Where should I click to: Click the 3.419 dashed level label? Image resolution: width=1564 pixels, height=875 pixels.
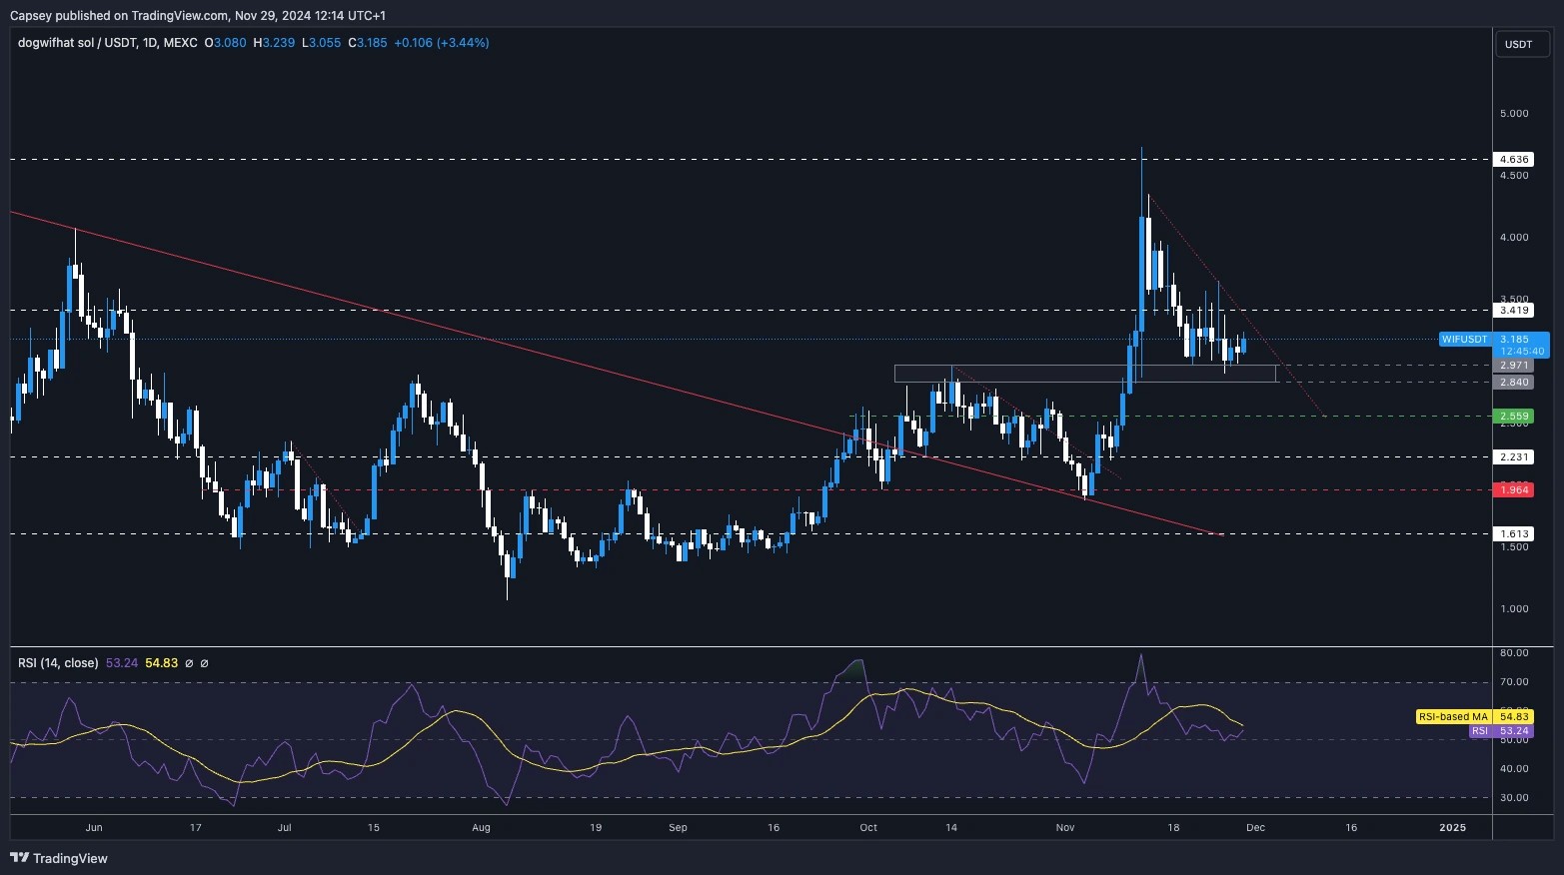pyautogui.click(x=1513, y=310)
